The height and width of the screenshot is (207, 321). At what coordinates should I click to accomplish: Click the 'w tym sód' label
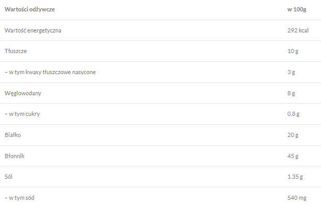(x=20, y=197)
